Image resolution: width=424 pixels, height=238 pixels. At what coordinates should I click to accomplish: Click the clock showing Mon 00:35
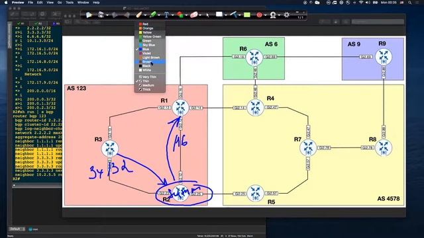389,3
